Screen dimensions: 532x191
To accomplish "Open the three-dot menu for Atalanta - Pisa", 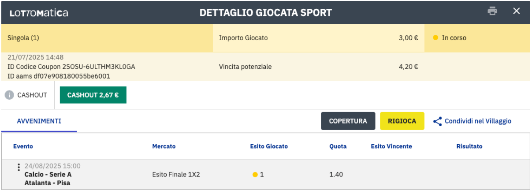I will tap(18, 167).
